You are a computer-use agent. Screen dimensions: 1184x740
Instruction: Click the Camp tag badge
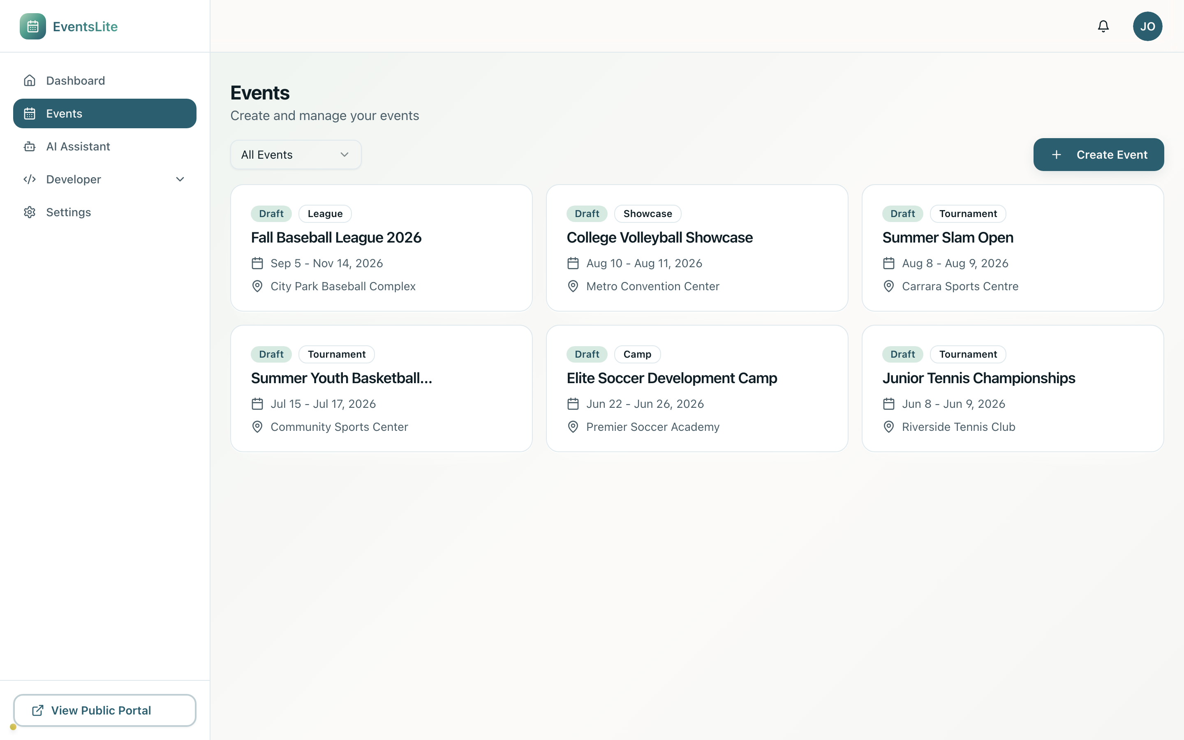click(x=637, y=354)
